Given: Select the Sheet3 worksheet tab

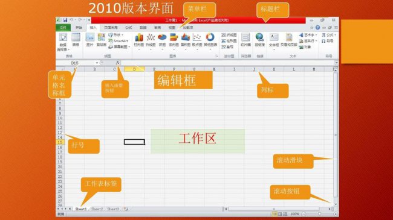Looking at the screenshot, I should click(x=113, y=209).
